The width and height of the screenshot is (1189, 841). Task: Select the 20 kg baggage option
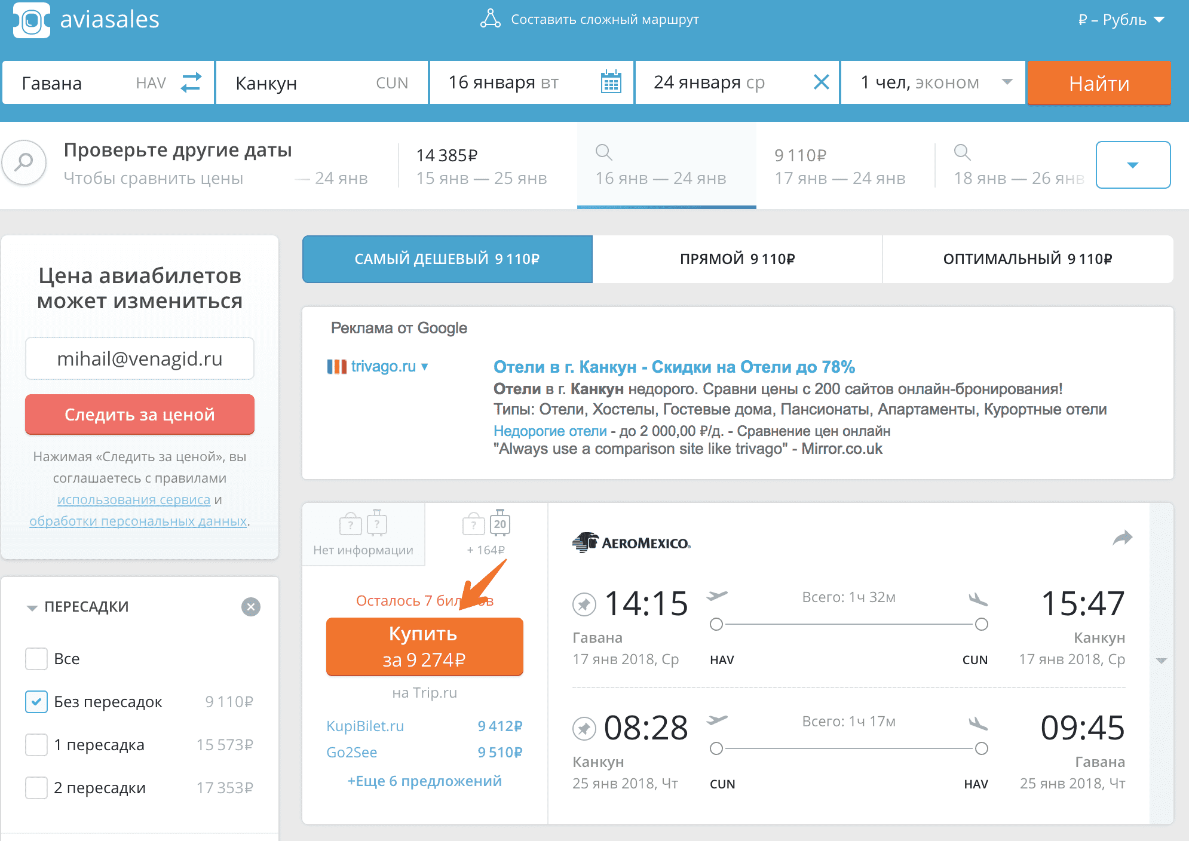[486, 533]
